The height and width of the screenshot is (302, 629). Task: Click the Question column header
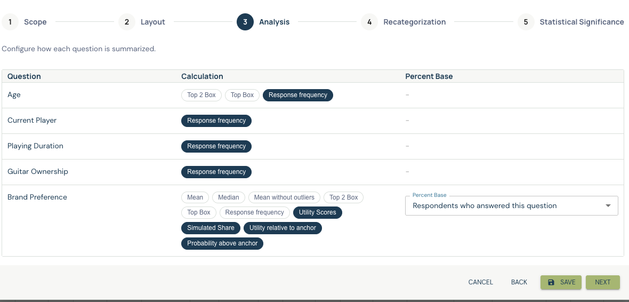click(24, 76)
